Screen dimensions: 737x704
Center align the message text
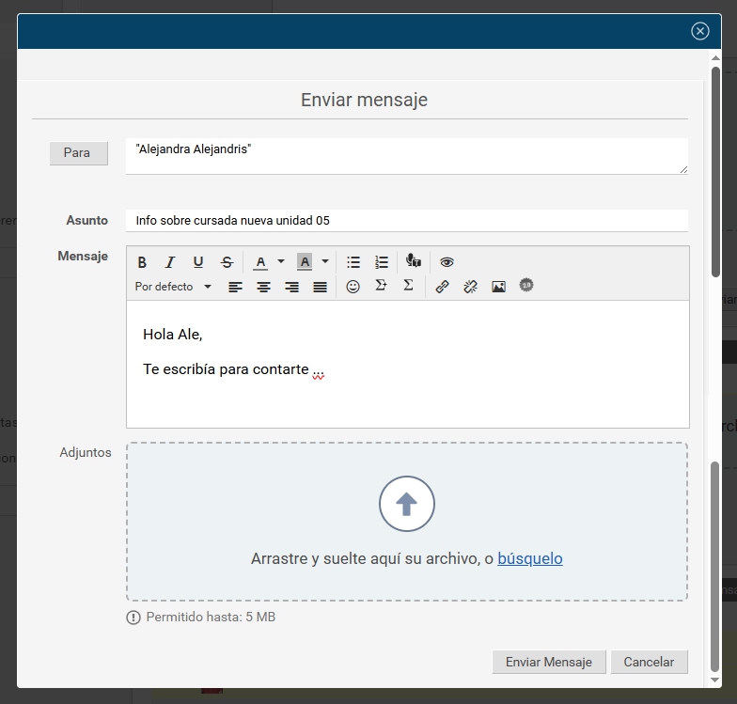264,287
